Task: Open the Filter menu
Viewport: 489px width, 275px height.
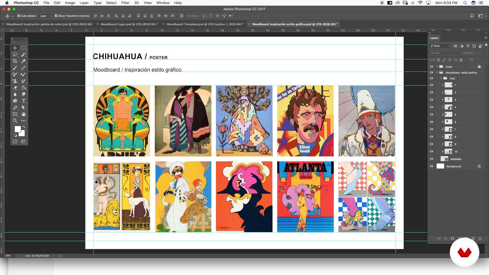Action: [x=125, y=3]
